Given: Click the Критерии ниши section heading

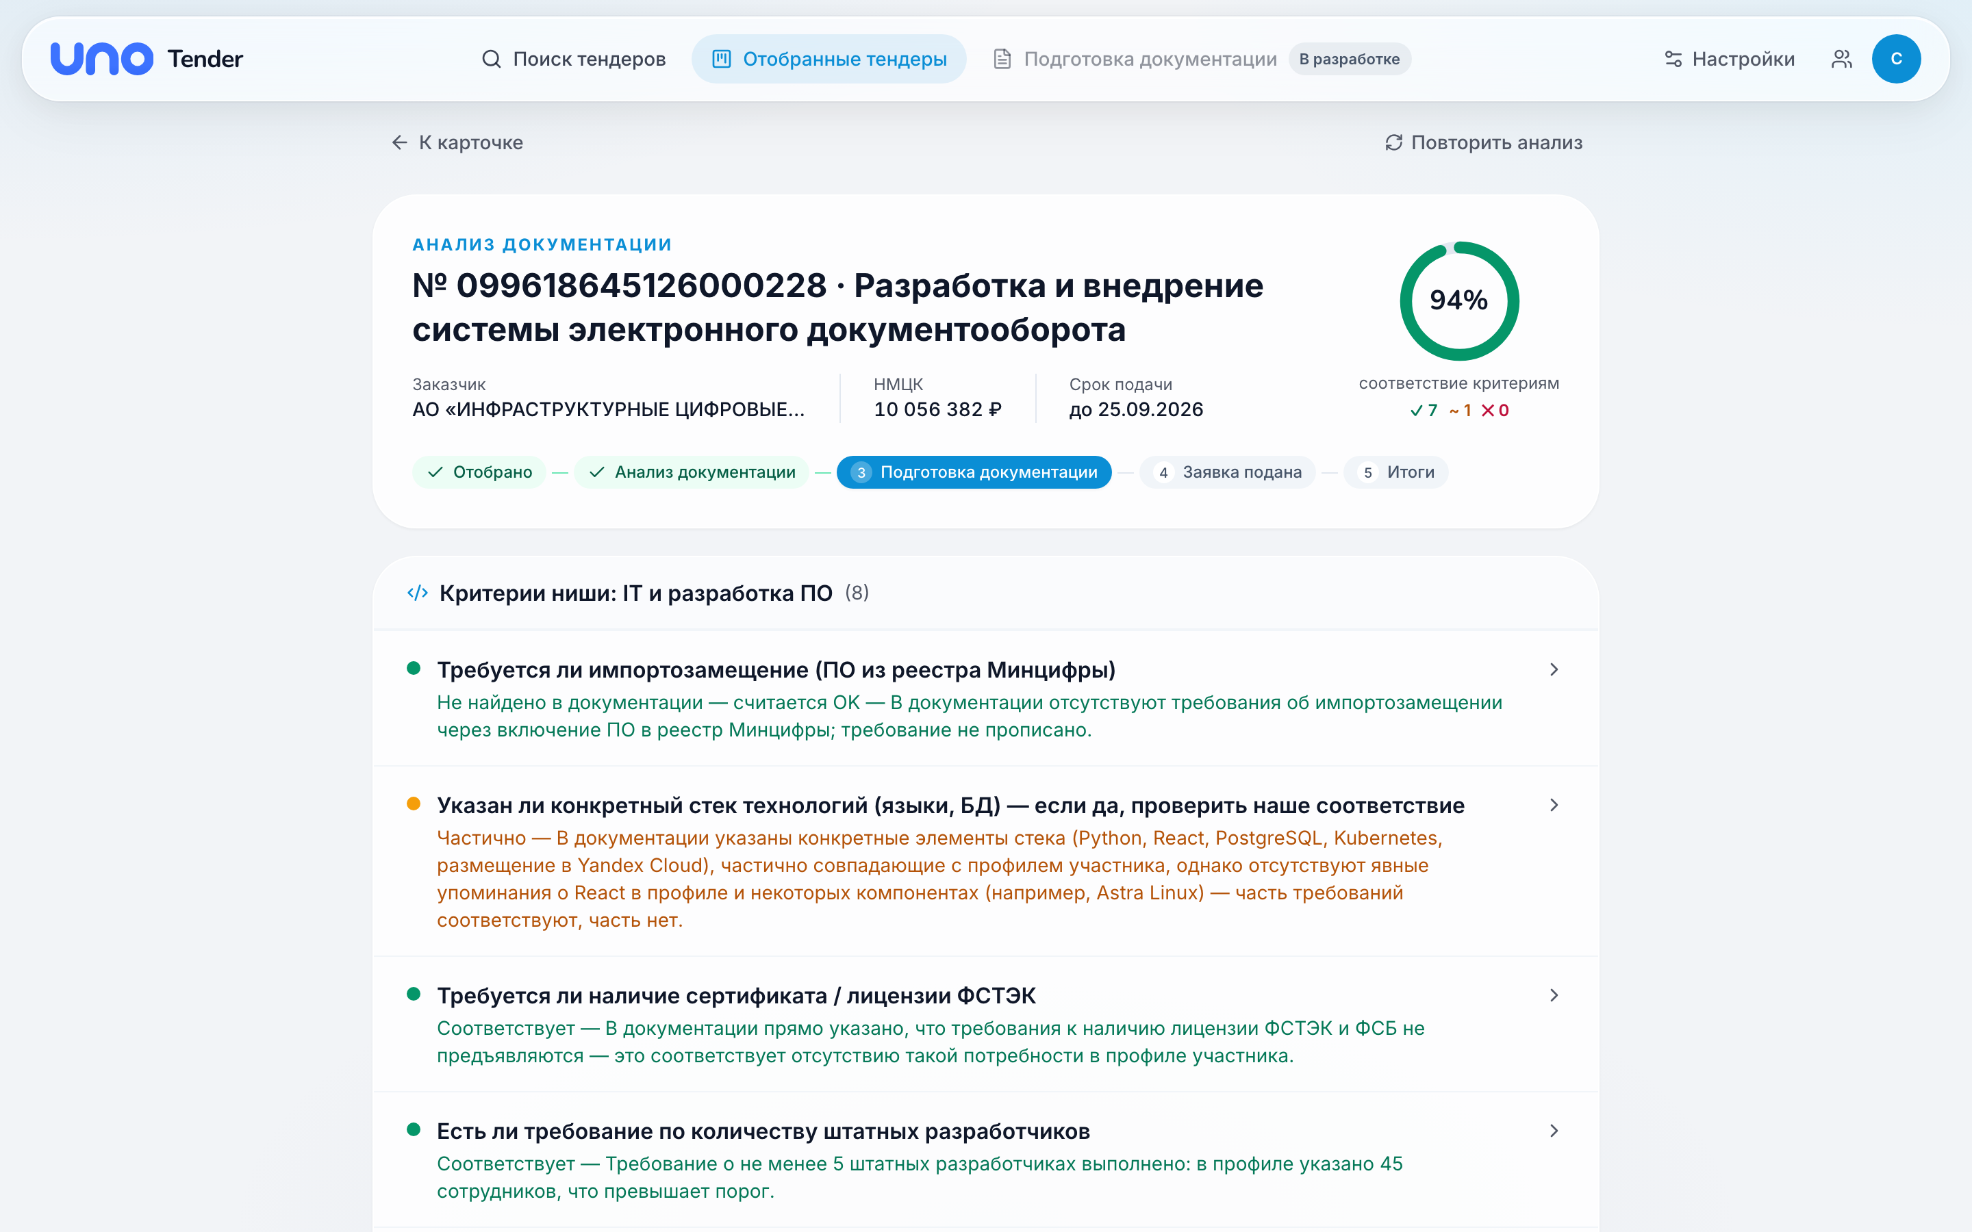Looking at the screenshot, I should [x=635, y=593].
